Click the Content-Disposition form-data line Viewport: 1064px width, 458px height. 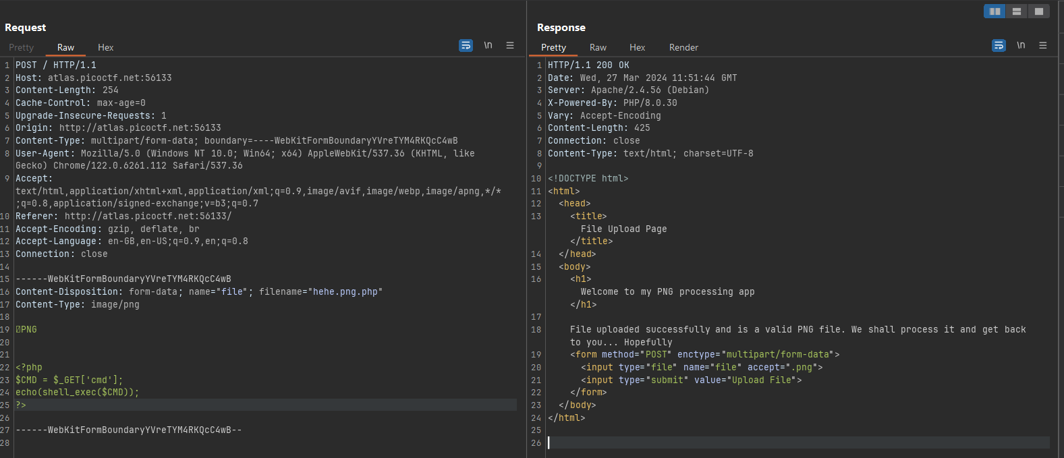199,292
